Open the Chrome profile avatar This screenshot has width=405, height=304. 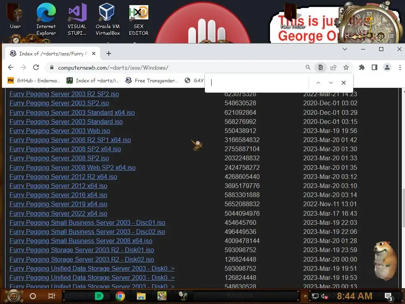click(387, 67)
